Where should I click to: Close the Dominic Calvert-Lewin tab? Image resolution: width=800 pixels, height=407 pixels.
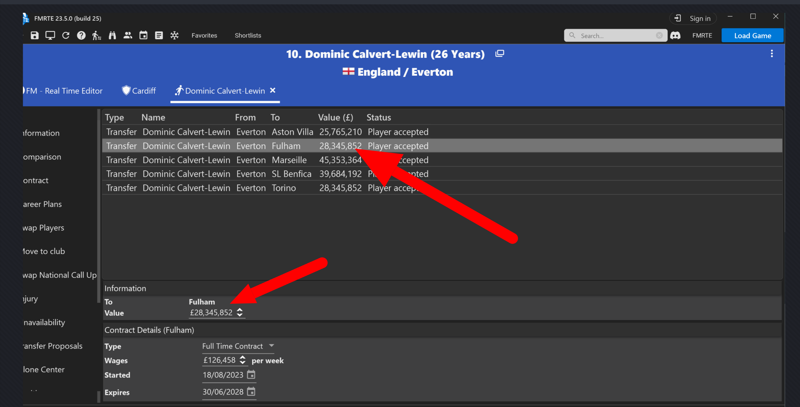[x=273, y=90]
